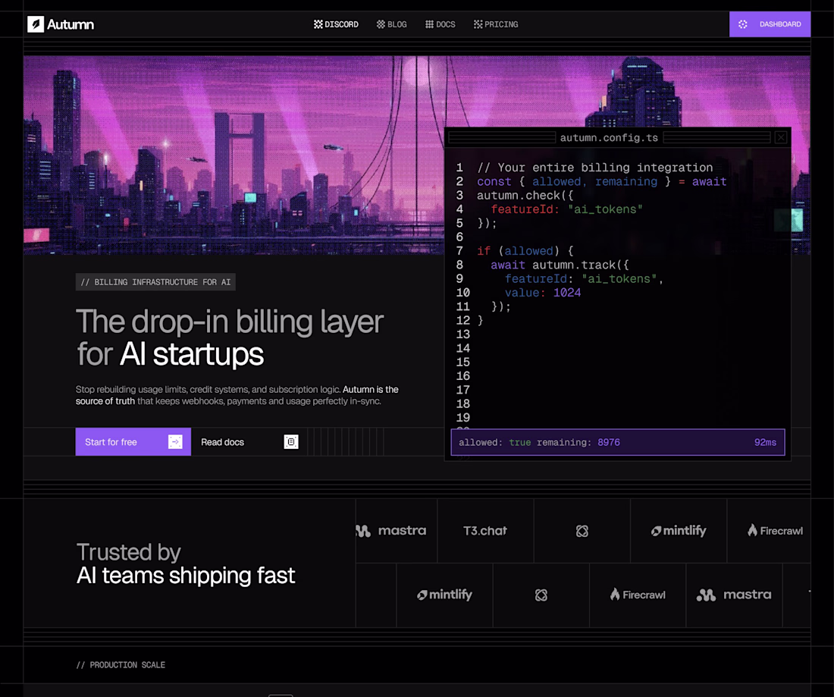The image size is (834, 697).
Task: Click the 'remaining: 8976' output value
Action: (x=578, y=442)
